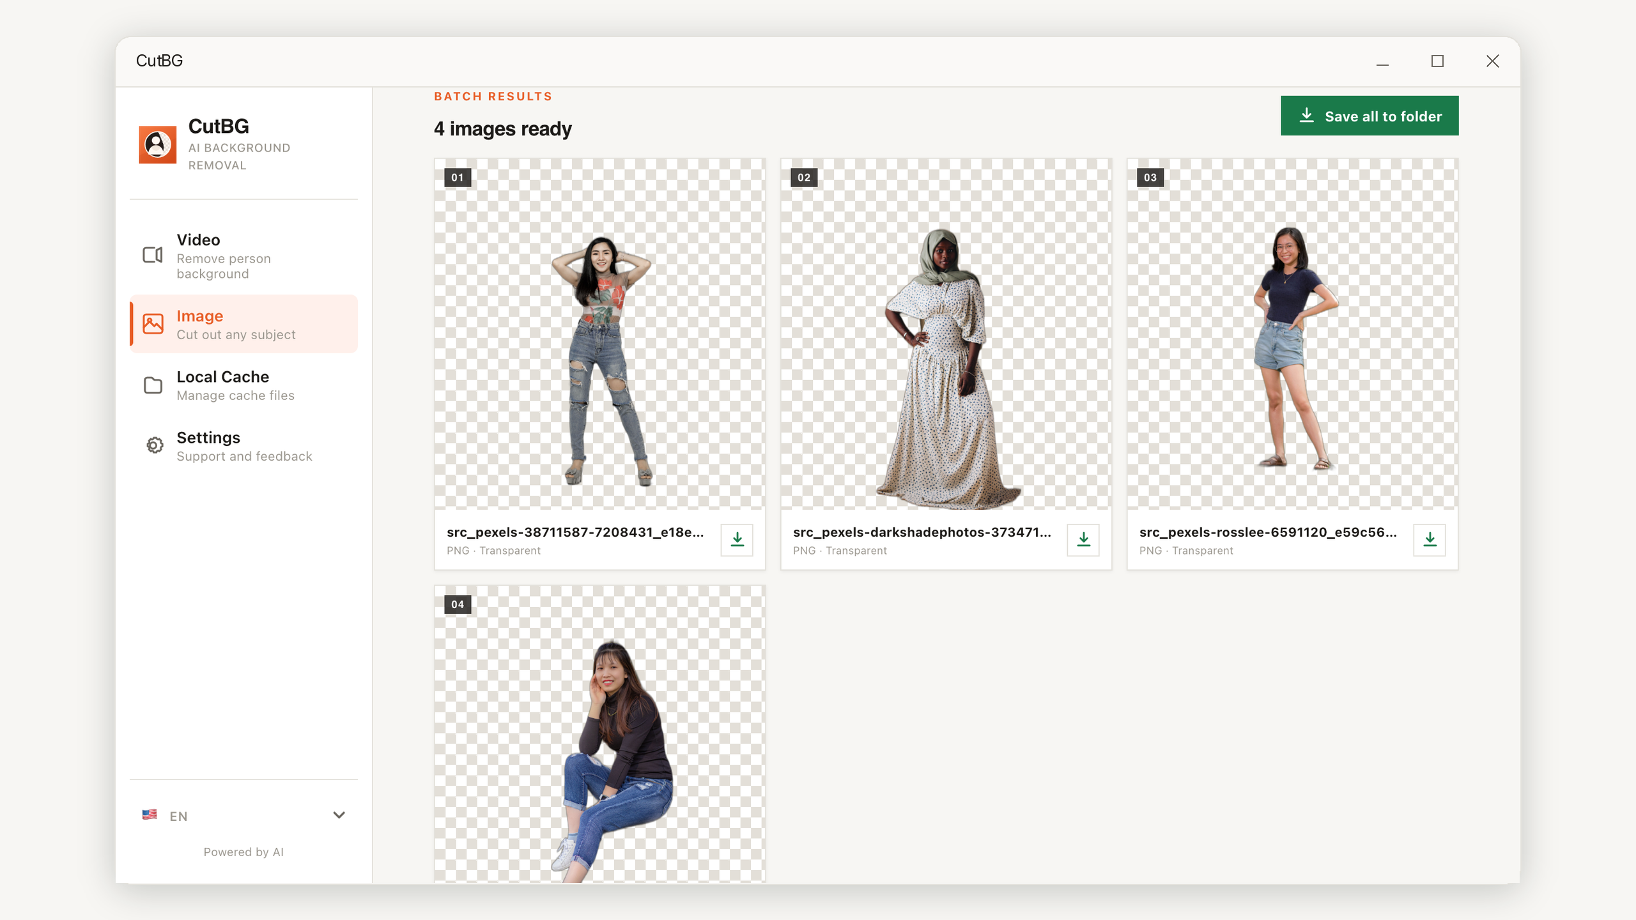Click the BATCH RESULTS label

pyautogui.click(x=493, y=96)
